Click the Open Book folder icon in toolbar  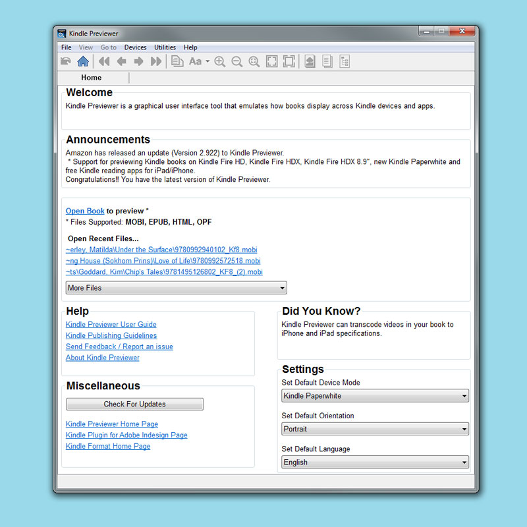pos(65,61)
